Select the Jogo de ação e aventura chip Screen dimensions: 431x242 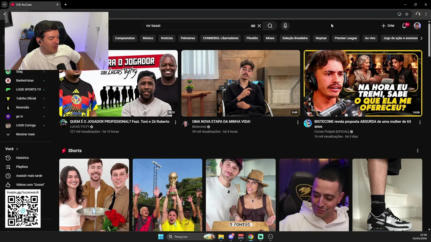coord(400,38)
